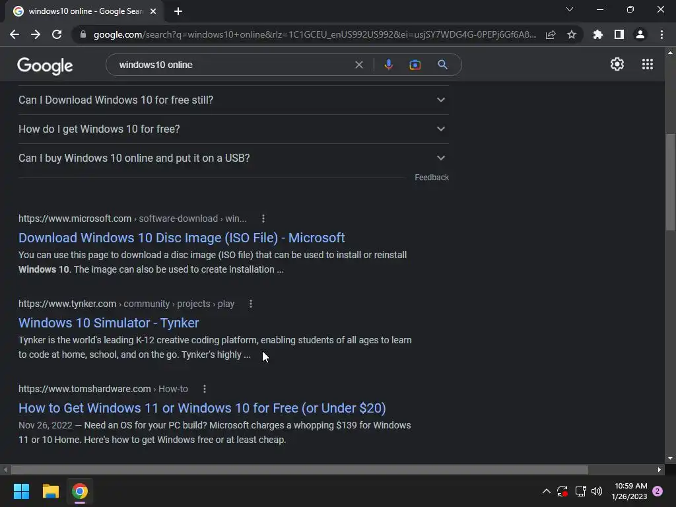Share this page icon in address bar

click(x=550, y=34)
